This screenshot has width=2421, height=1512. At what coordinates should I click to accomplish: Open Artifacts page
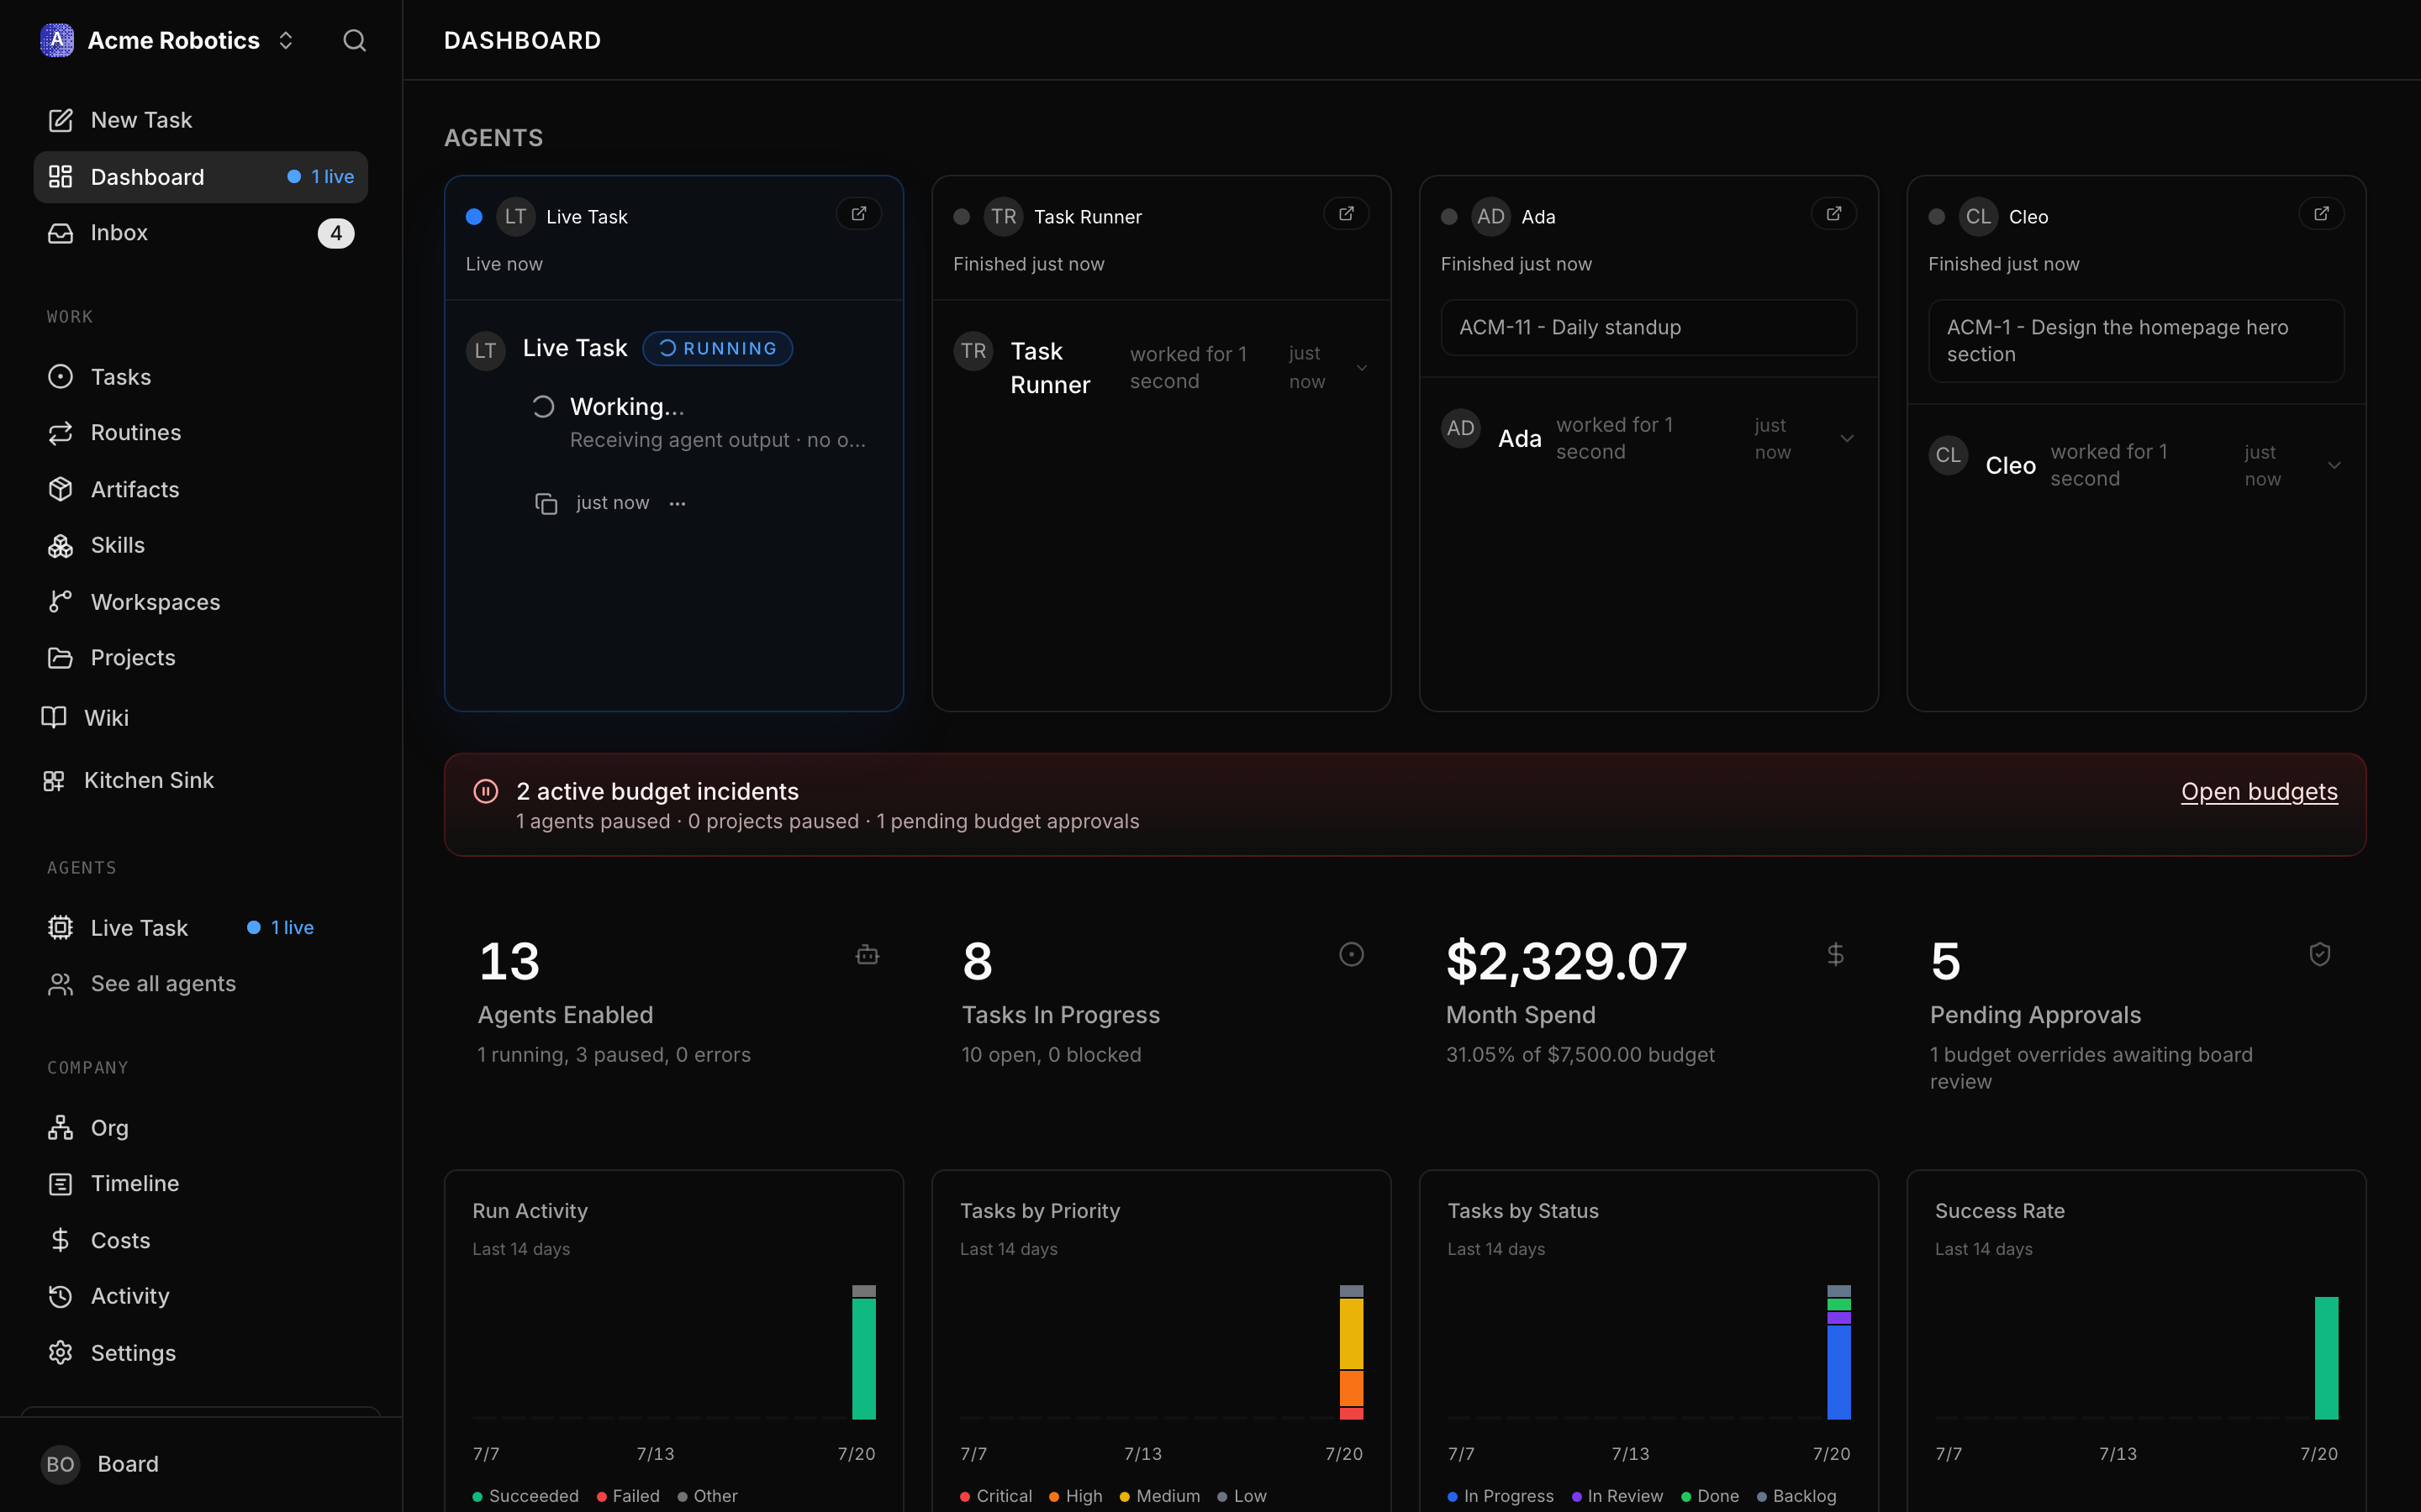pyautogui.click(x=200, y=489)
